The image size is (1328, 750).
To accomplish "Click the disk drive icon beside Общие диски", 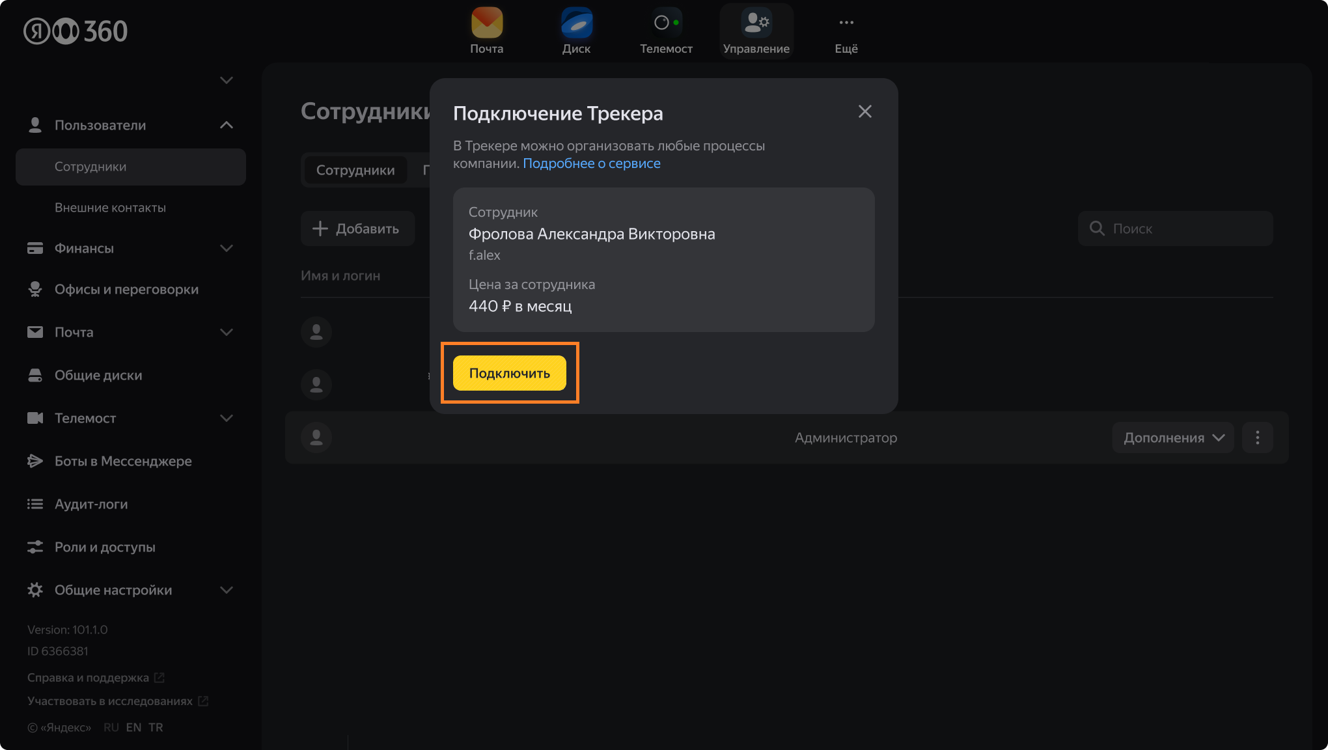I will pyautogui.click(x=35, y=375).
